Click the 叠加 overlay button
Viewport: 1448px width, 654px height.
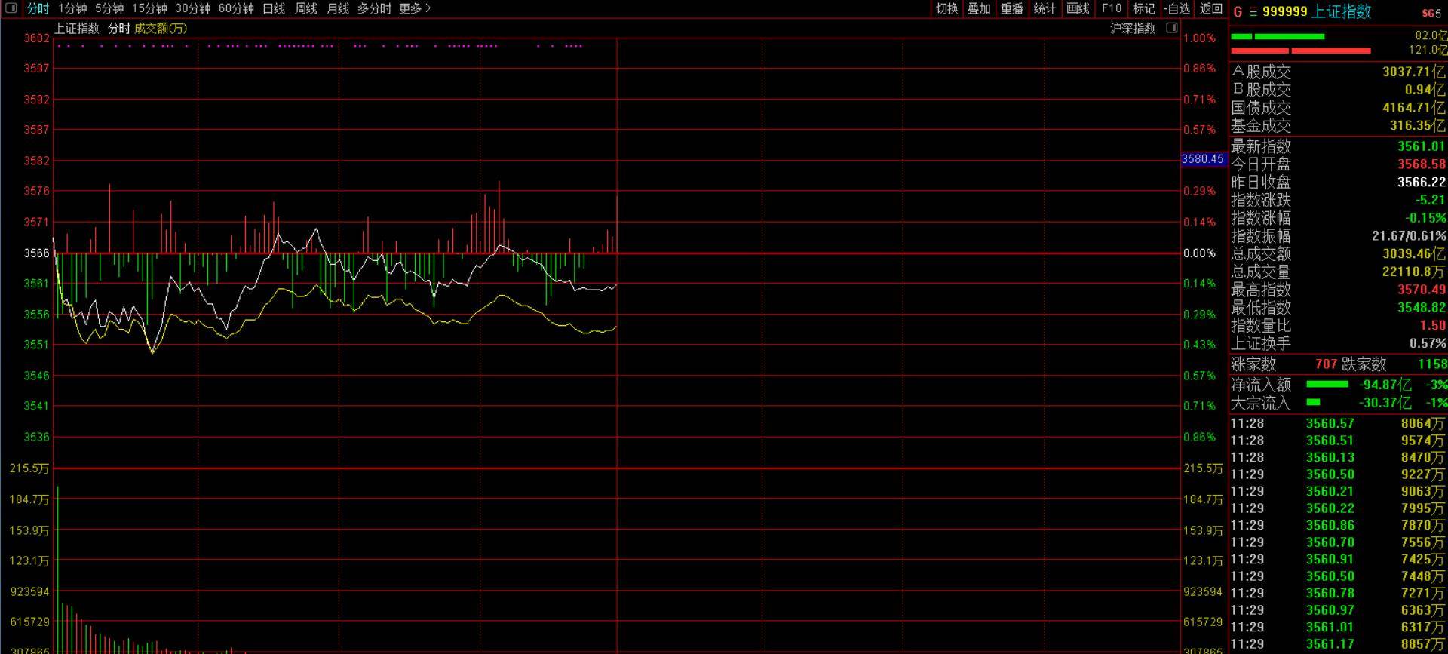click(979, 8)
